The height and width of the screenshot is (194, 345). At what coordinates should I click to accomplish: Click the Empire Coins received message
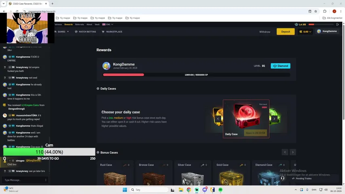pyautogui.click(x=26, y=107)
